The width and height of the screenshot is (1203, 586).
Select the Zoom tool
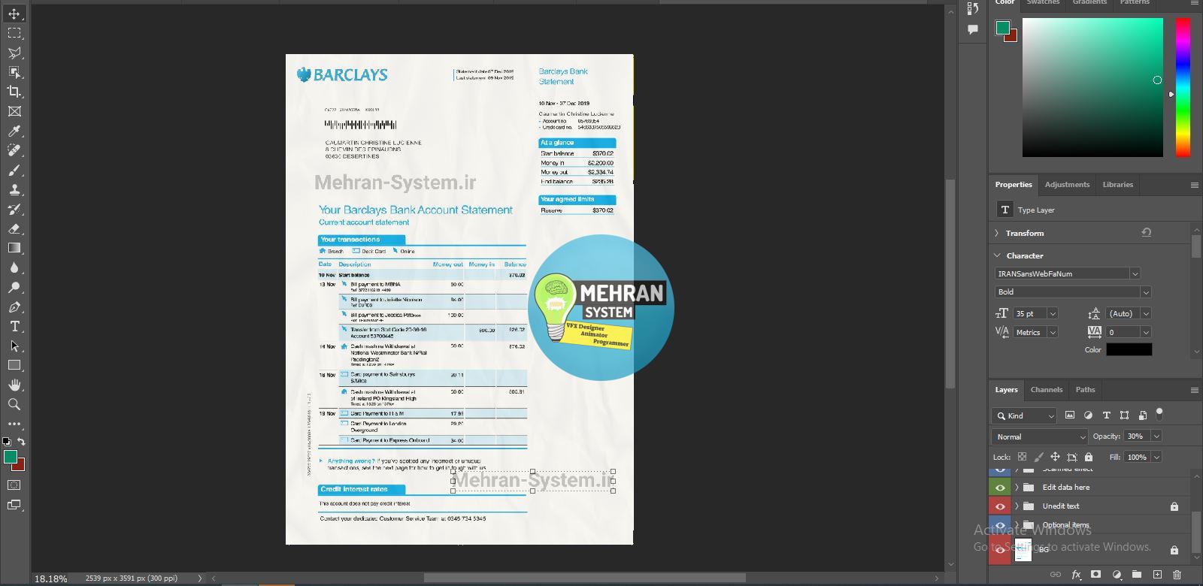[x=14, y=404]
